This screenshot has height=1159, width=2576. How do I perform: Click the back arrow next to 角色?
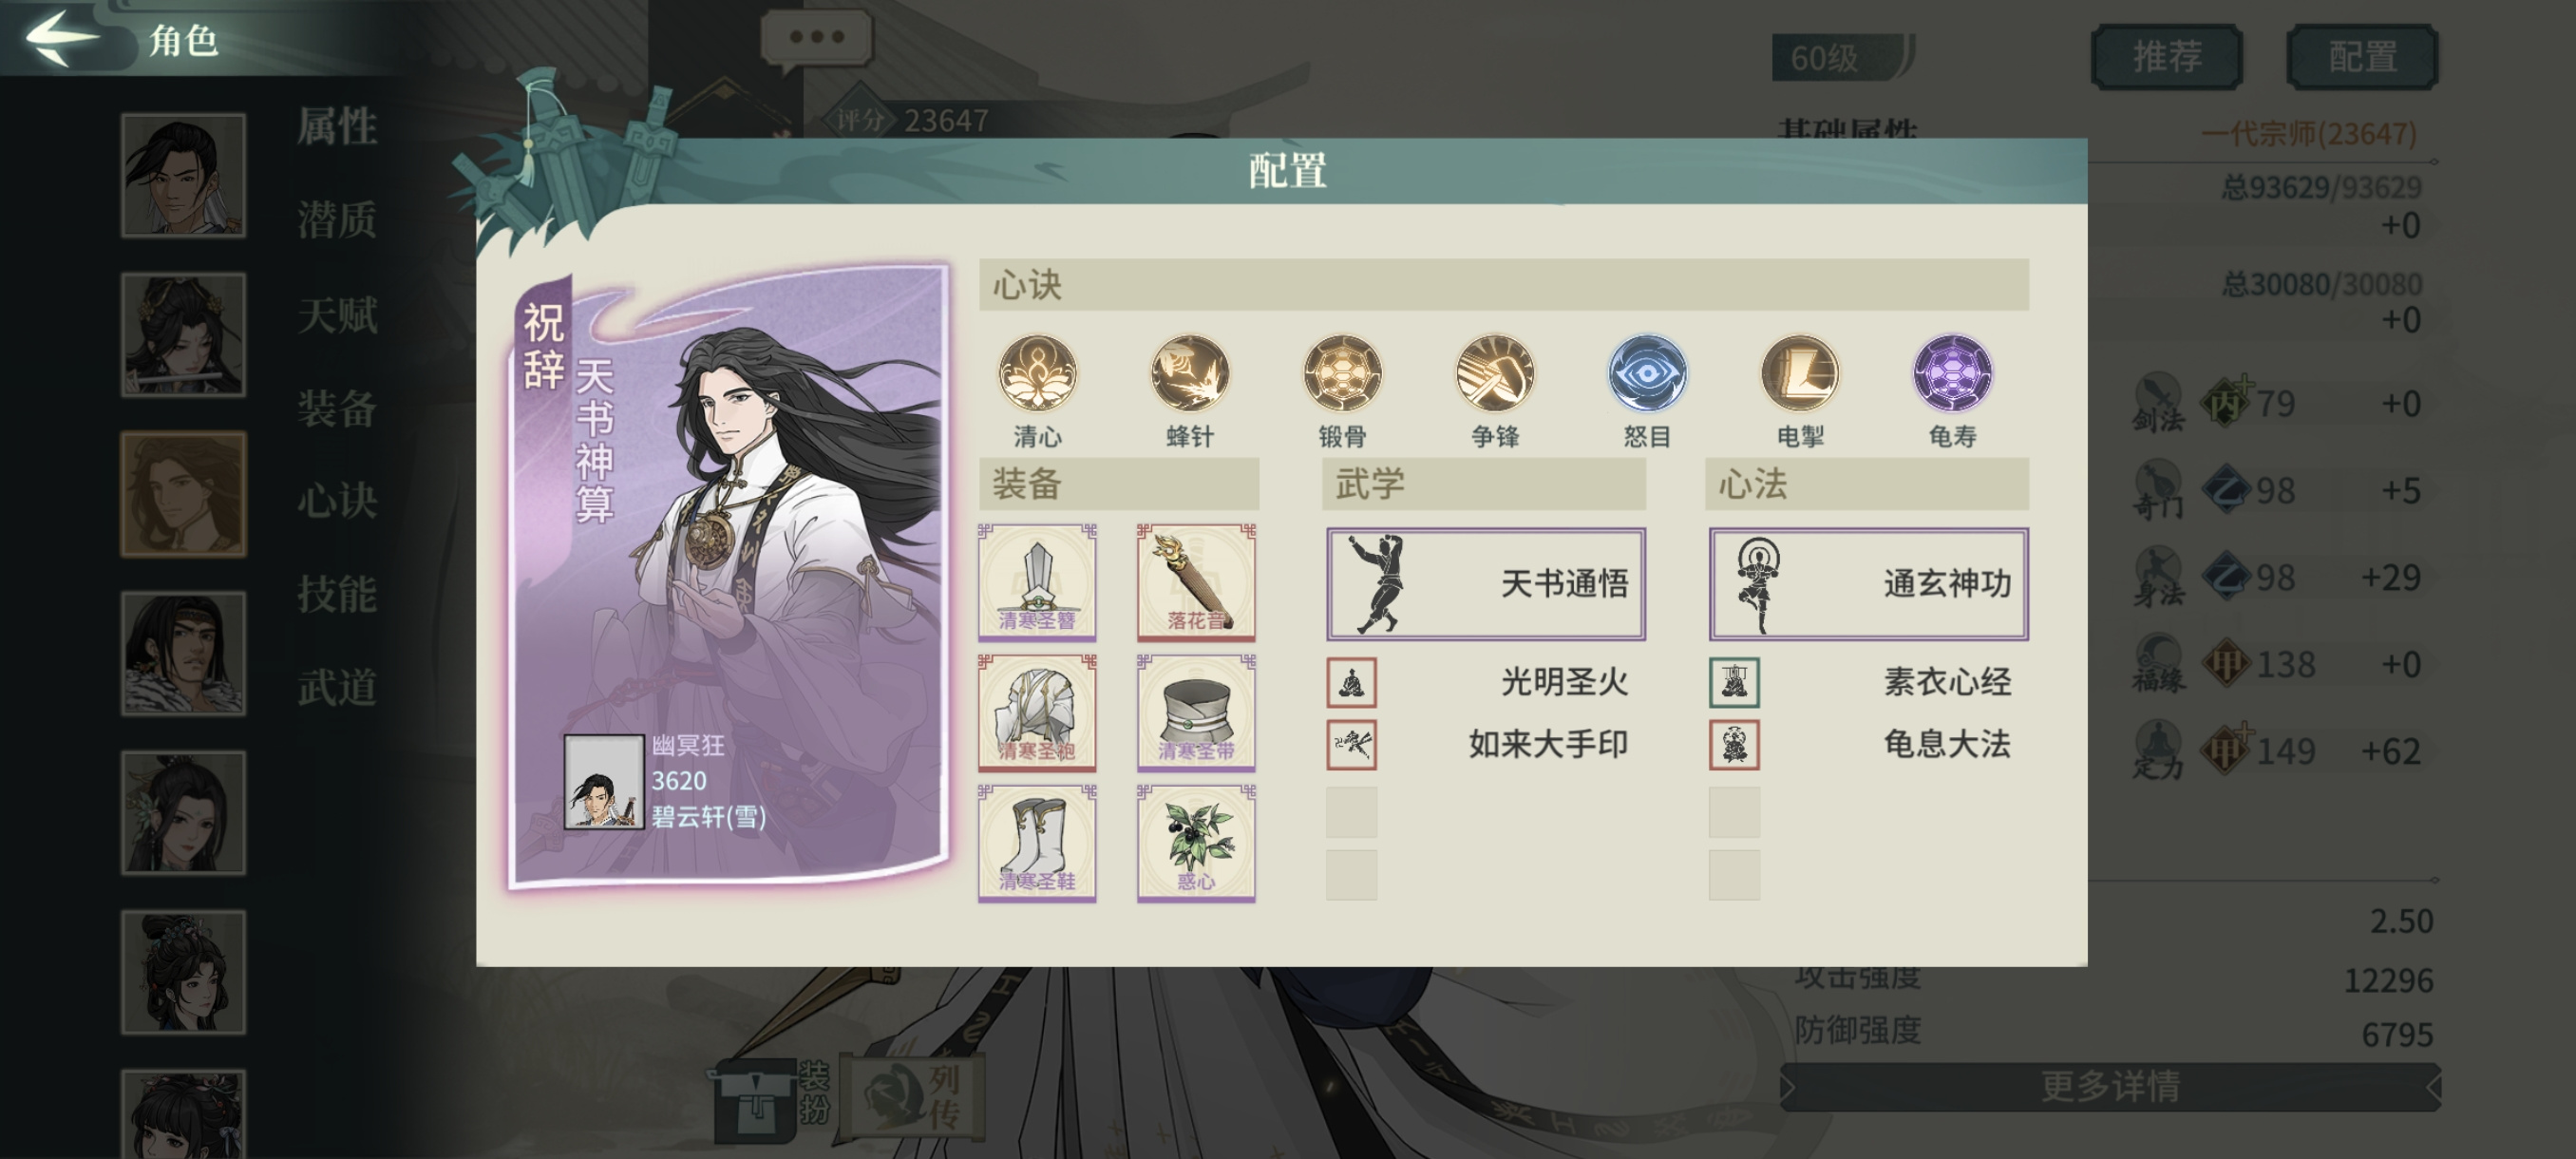(62, 38)
